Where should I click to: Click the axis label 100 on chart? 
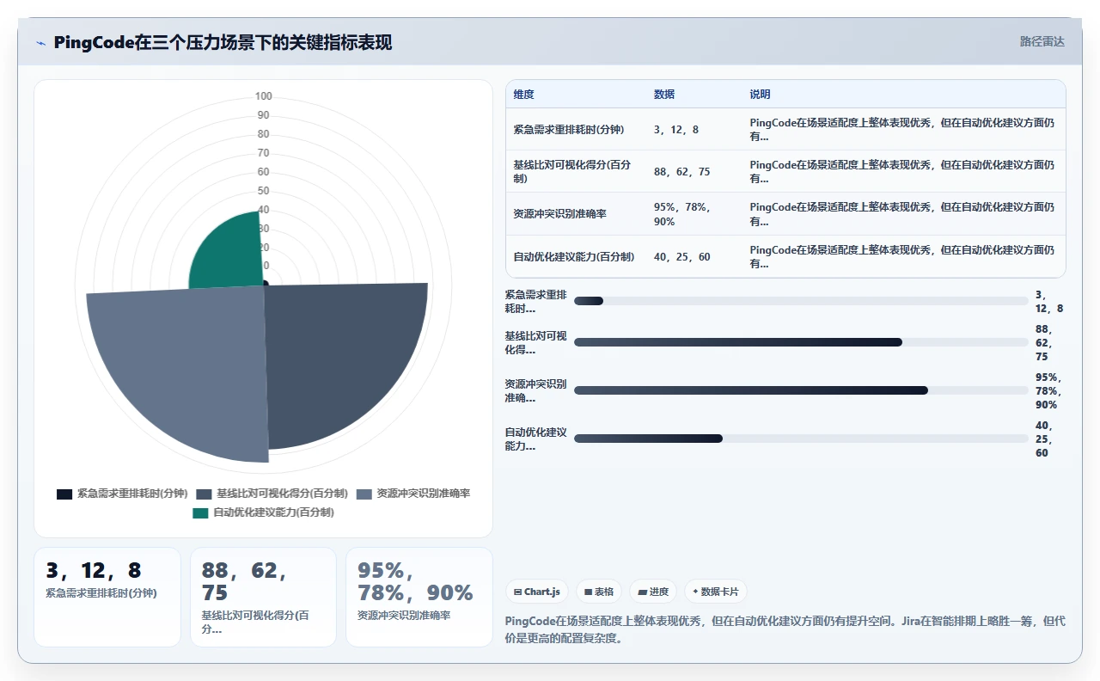coord(264,96)
